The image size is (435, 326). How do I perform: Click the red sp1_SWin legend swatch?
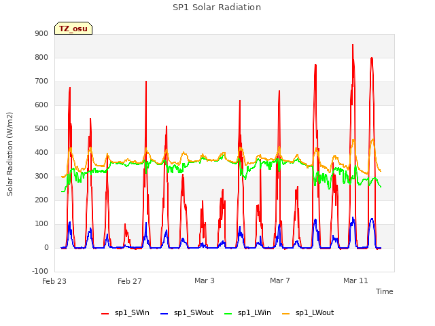105,314
